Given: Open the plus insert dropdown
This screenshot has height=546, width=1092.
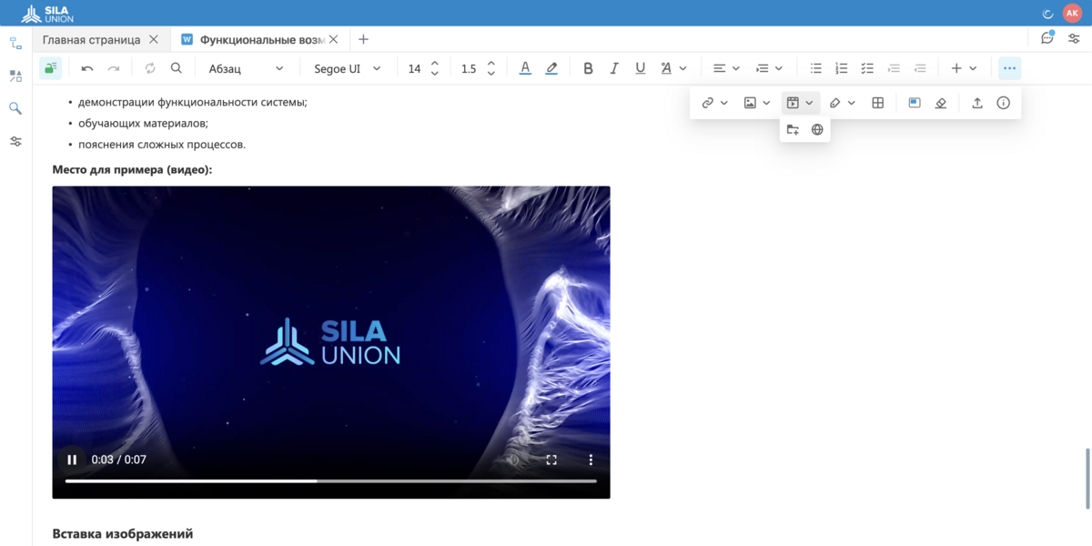Looking at the screenshot, I should click(x=964, y=68).
